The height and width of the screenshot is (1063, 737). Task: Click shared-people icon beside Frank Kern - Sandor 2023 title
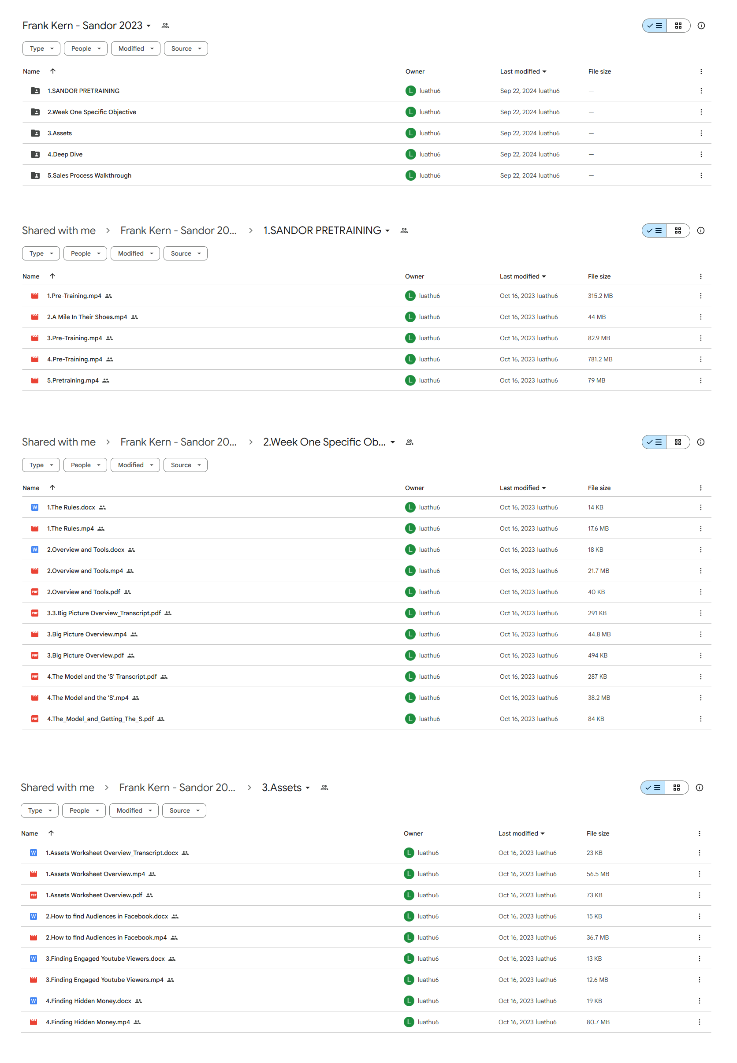click(x=165, y=26)
